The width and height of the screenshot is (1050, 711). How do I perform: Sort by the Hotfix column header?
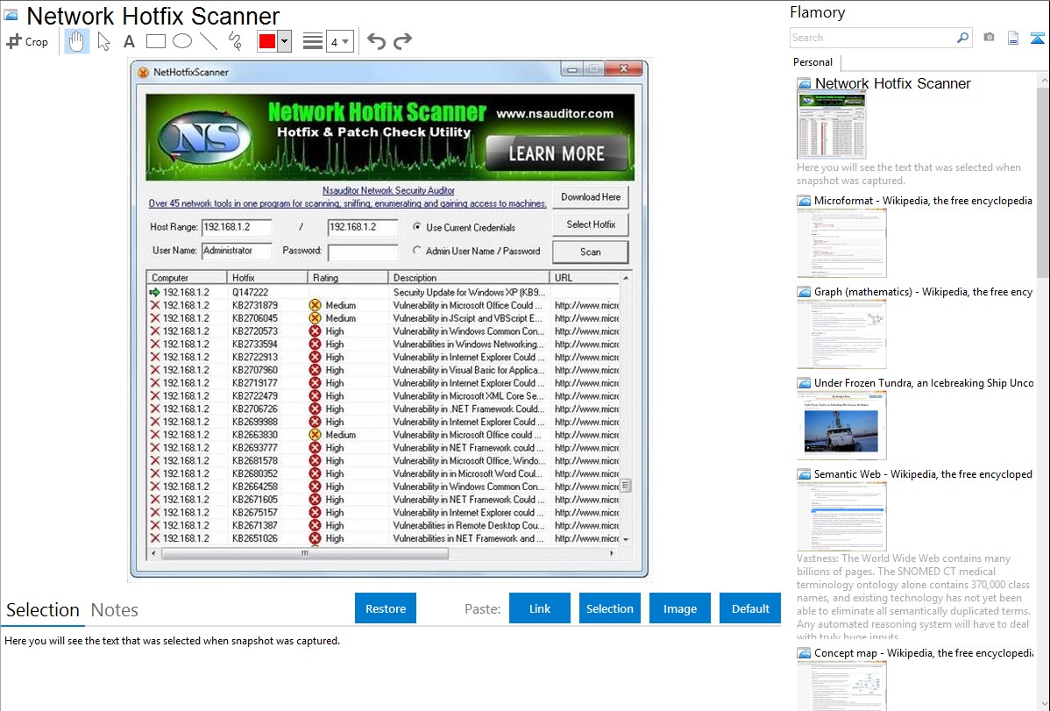[266, 277]
